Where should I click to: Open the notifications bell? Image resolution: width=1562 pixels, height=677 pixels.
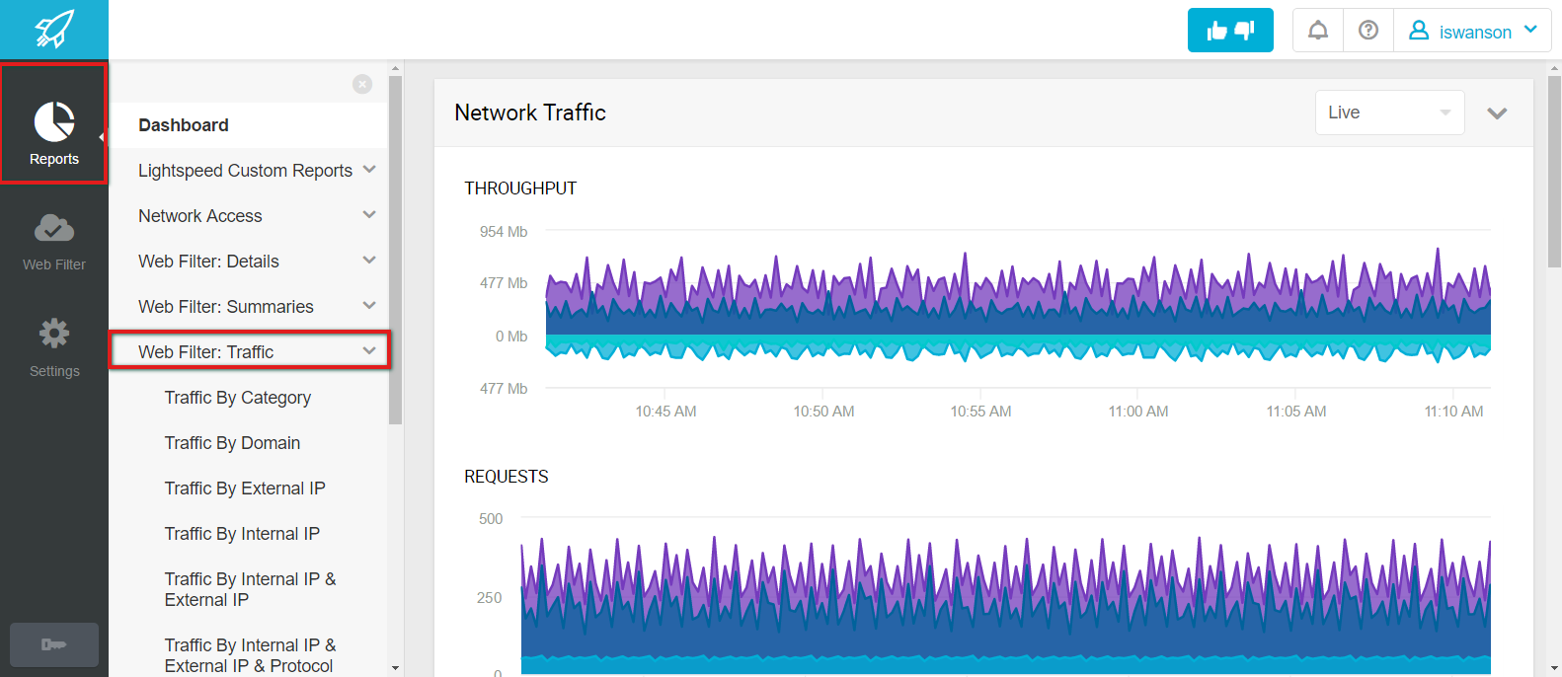[1318, 31]
